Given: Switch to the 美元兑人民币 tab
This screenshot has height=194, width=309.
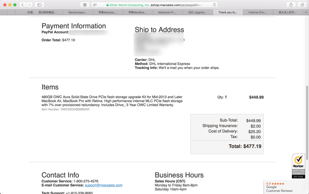Looking at the screenshot, I should click(x=287, y=12).
